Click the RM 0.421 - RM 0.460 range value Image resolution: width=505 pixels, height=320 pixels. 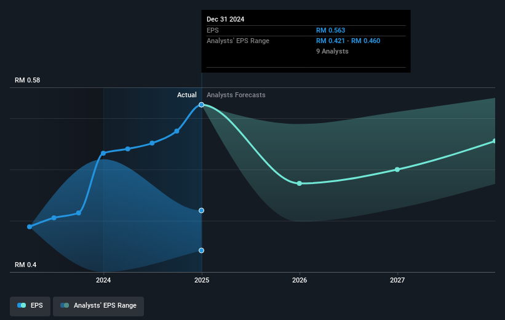pyautogui.click(x=348, y=41)
